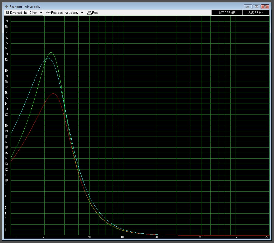The height and width of the screenshot is (243, 274).
Task: Click the 235.87 Hz readout
Action: [x=256, y=13]
